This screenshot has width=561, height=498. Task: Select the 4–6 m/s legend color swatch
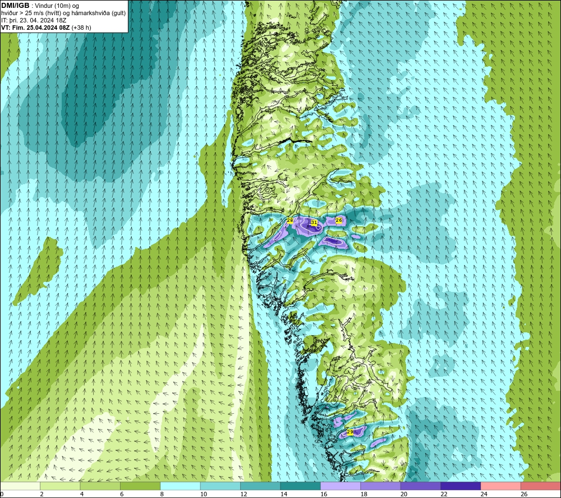(100, 486)
